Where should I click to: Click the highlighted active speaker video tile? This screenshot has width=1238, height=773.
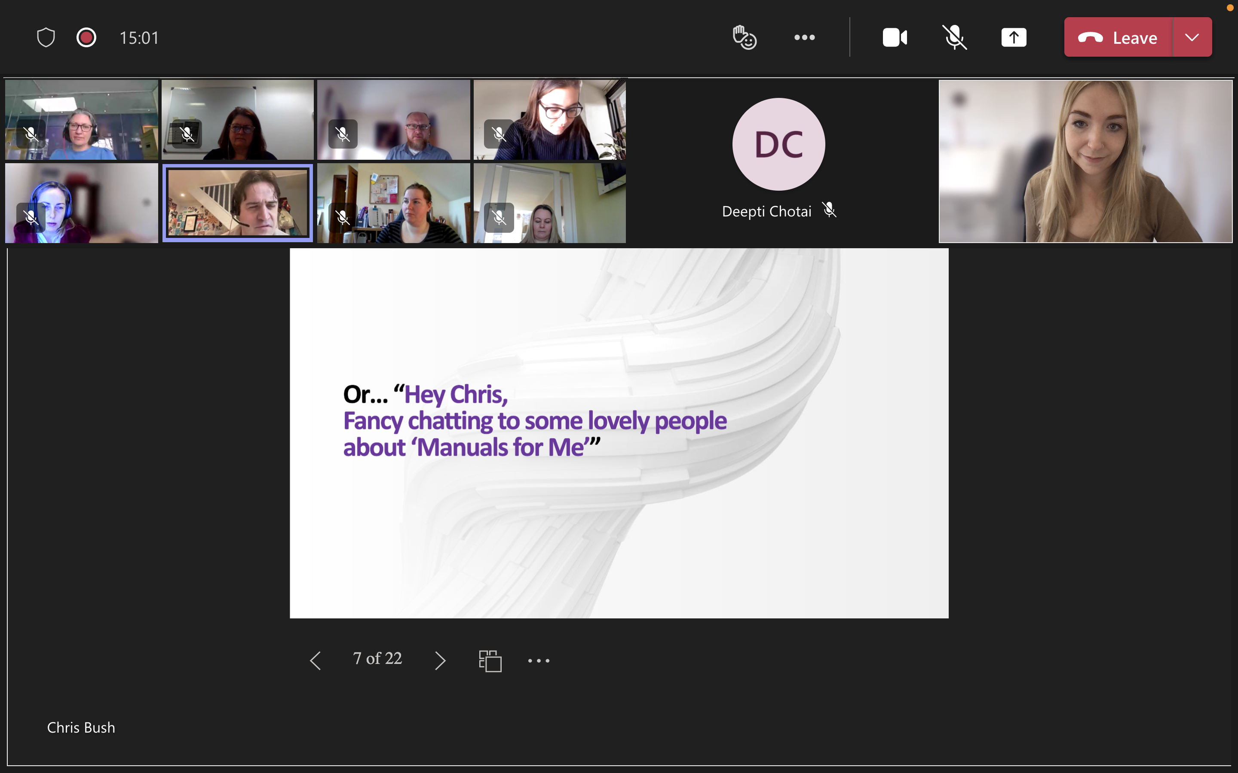[x=238, y=203]
